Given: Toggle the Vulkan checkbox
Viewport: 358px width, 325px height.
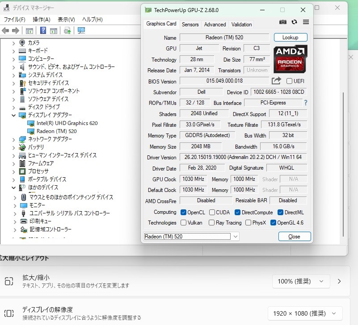Looking at the screenshot, I should pos(183,223).
